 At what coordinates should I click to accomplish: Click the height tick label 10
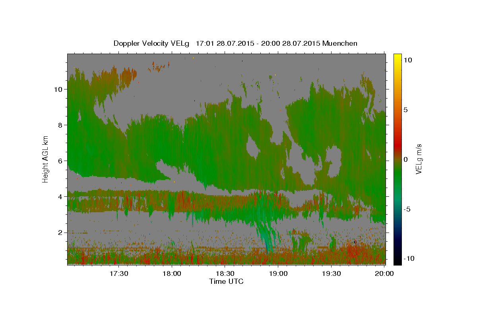(58, 89)
